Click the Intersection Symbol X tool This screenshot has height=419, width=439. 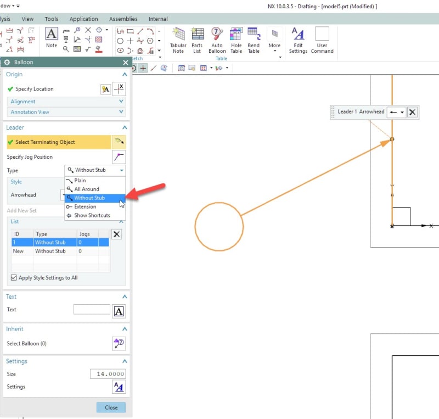click(x=88, y=30)
